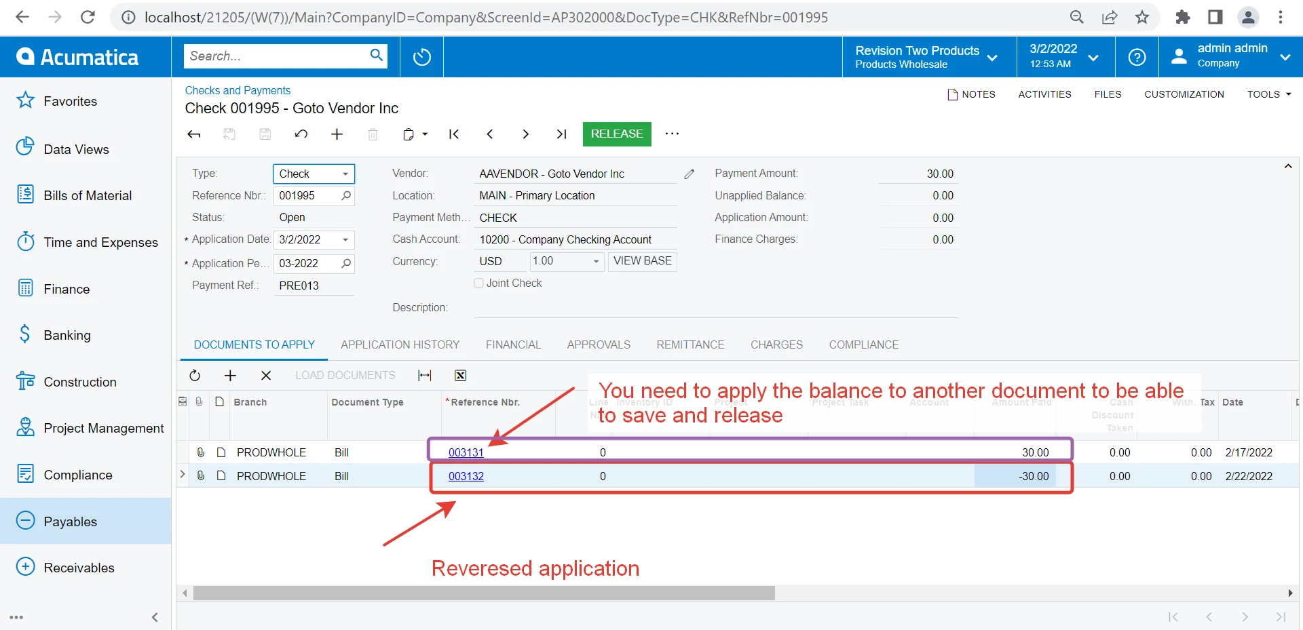Viewport: 1303px width, 630px height.
Task: Click the RELEASE button
Action: [616, 134]
